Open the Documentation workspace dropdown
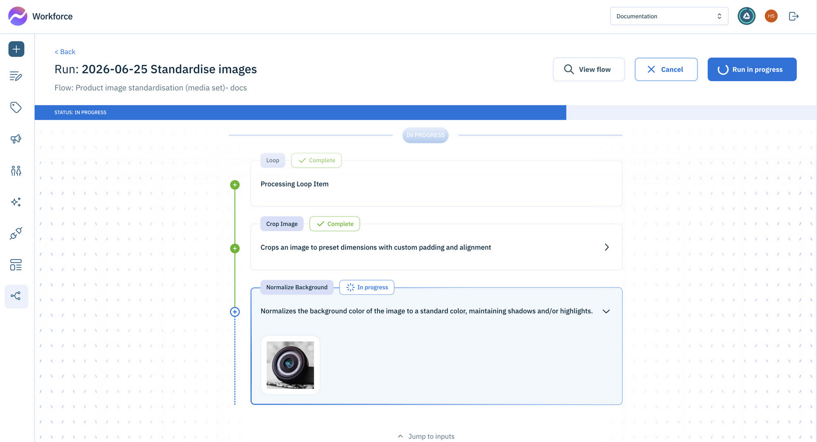Viewport: 817px width, 442px height. click(669, 16)
